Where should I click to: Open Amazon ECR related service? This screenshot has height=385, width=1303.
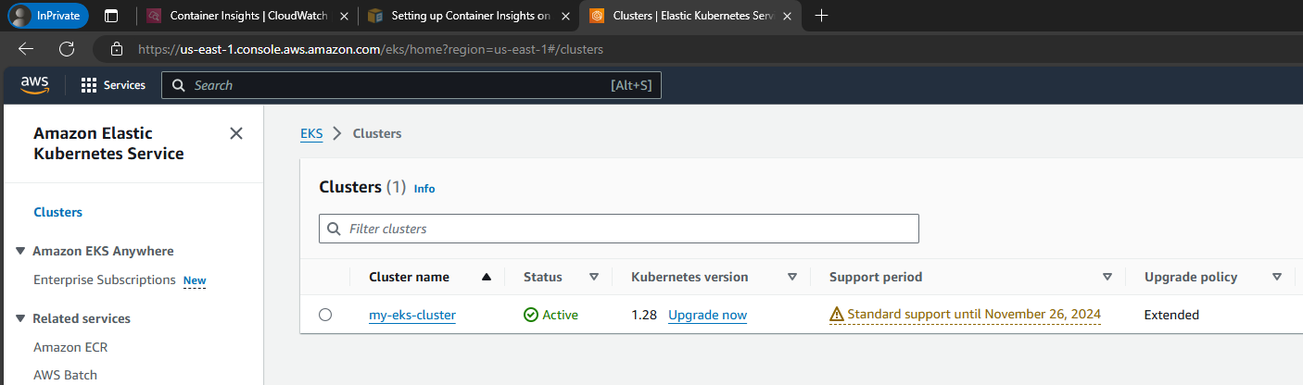[70, 347]
